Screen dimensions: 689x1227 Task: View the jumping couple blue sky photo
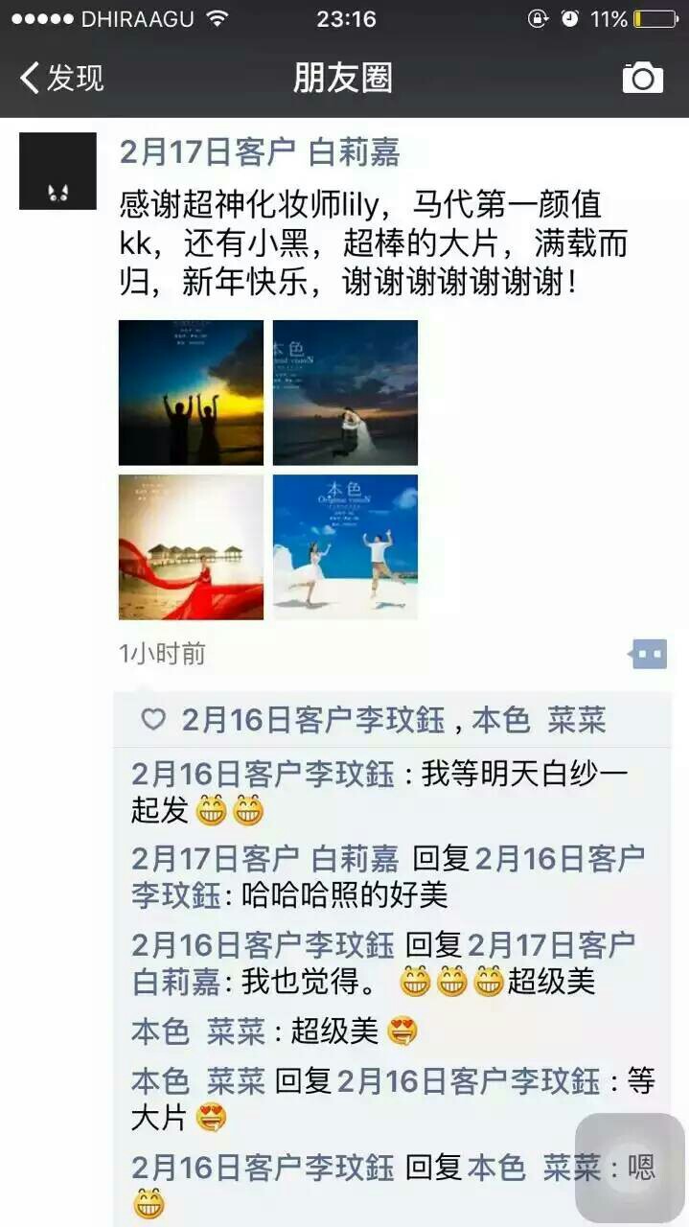pyautogui.click(x=345, y=547)
